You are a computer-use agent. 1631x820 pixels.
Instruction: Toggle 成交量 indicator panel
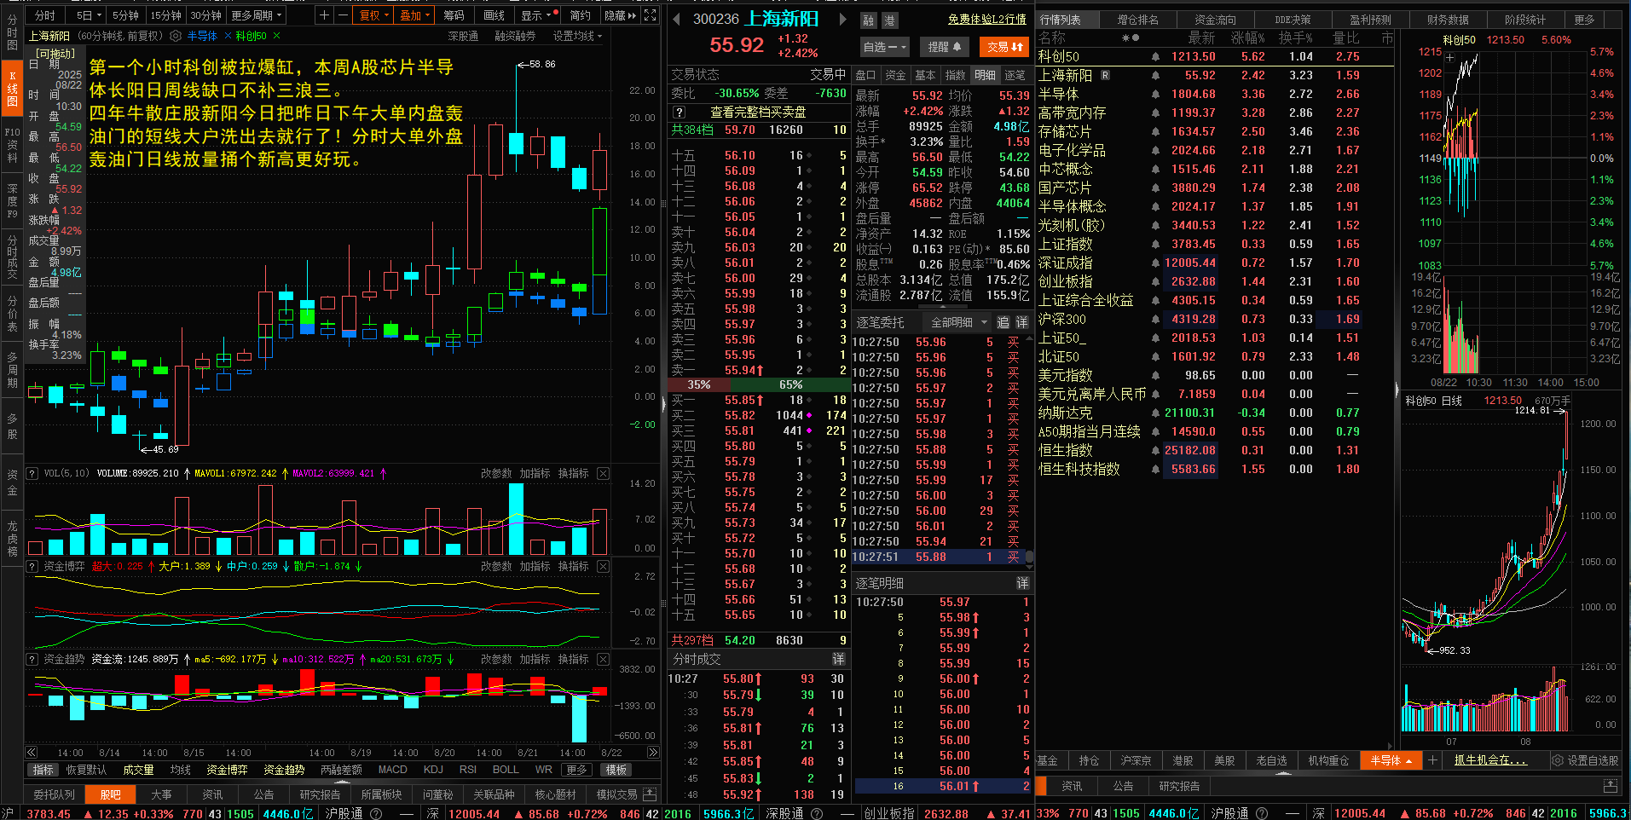click(138, 770)
